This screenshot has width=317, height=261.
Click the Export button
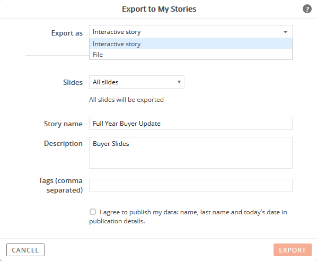click(x=292, y=250)
